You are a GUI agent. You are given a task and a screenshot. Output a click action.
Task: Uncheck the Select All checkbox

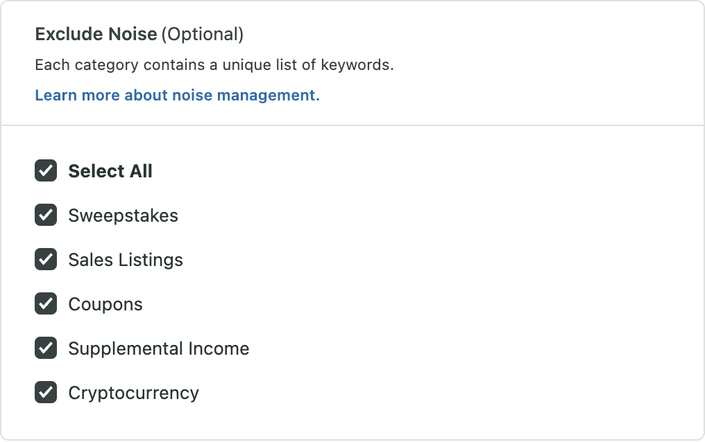pyautogui.click(x=46, y=170)
